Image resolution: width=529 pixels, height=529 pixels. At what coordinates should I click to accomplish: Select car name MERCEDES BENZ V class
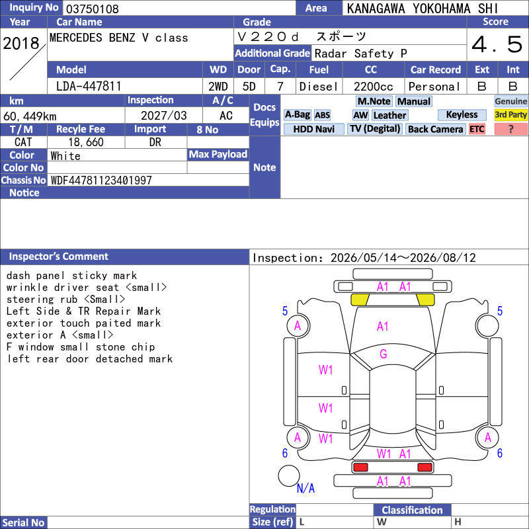(x=119, y=38)
